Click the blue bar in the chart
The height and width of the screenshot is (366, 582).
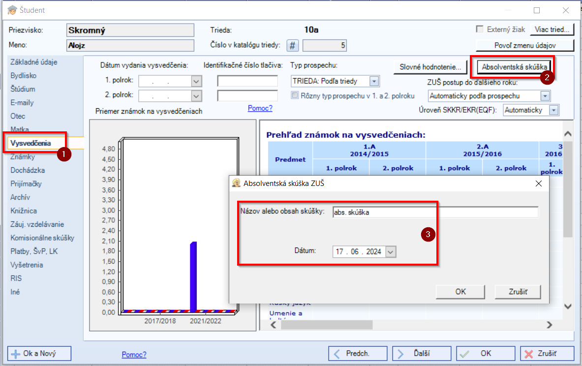point(193,276)
